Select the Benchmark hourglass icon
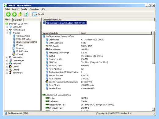The width and height of the screenshot is (159, 119). click(x=10, y=72)
